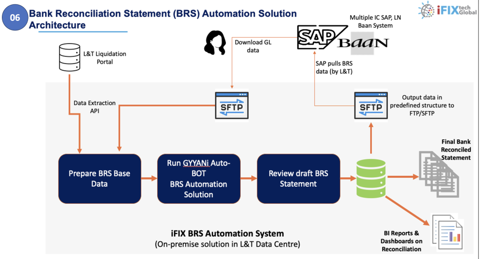The width and height of the screenshot is (486, 259).
Task: Click On-premise solution in L&T Data Centre text
Action: tap(227, 244)
